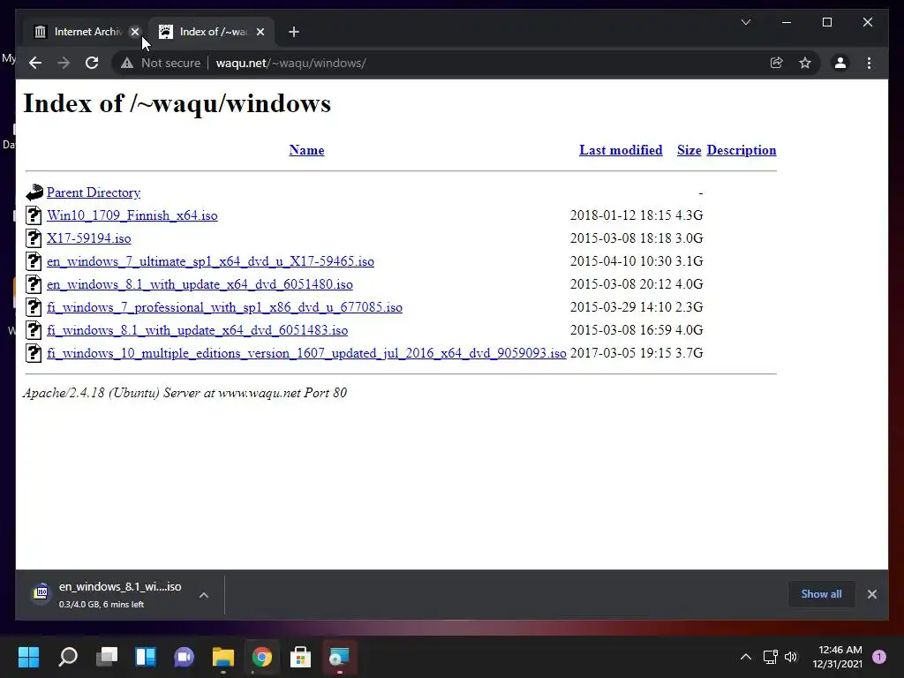Click the volume speaker tray icon
The height and width of the screenshot is (678, 904).
(x=791, y=657)
